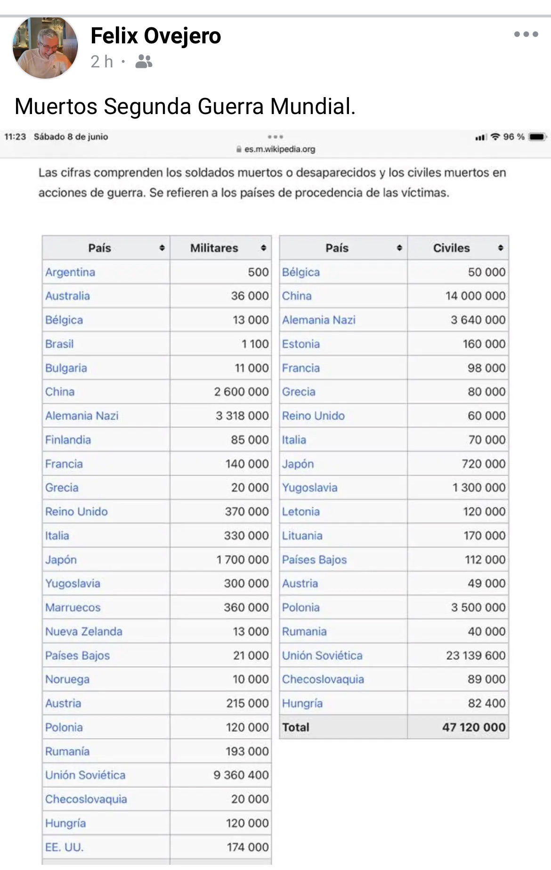Open the Felix Ovejero name link
This screenshot has height=870, width=551.
(x=155, y=36)
